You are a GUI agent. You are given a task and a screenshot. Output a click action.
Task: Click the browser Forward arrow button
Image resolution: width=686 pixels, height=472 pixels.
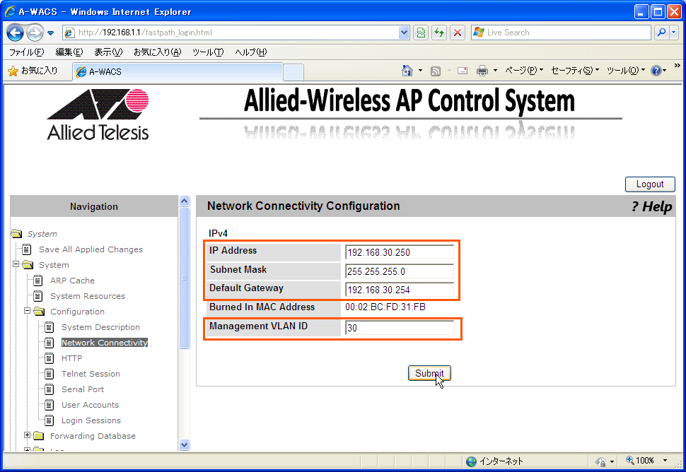(x=35, y=33)
